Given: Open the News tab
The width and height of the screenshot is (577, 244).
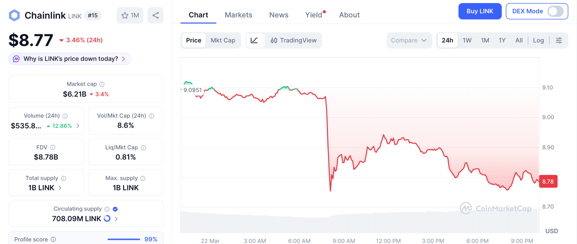Looking at the screenshot, I should coord(279,15).
